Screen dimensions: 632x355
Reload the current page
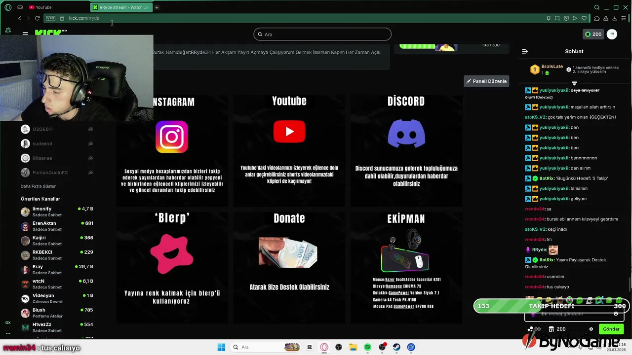[x=37, y=18]
